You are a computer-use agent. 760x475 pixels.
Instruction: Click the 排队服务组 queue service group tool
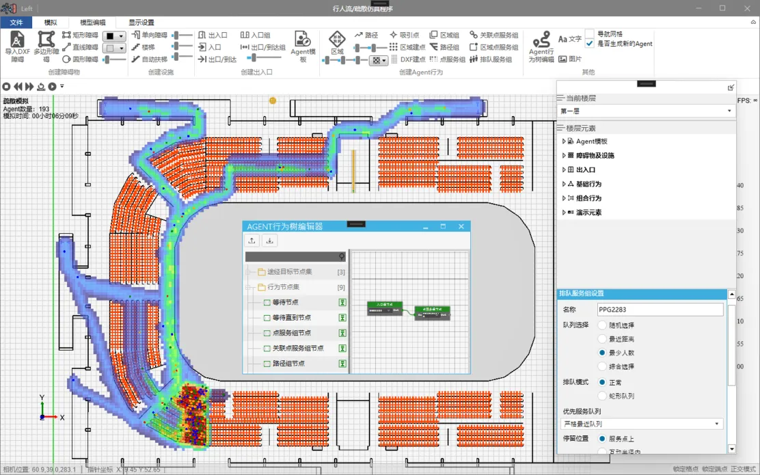491,59
